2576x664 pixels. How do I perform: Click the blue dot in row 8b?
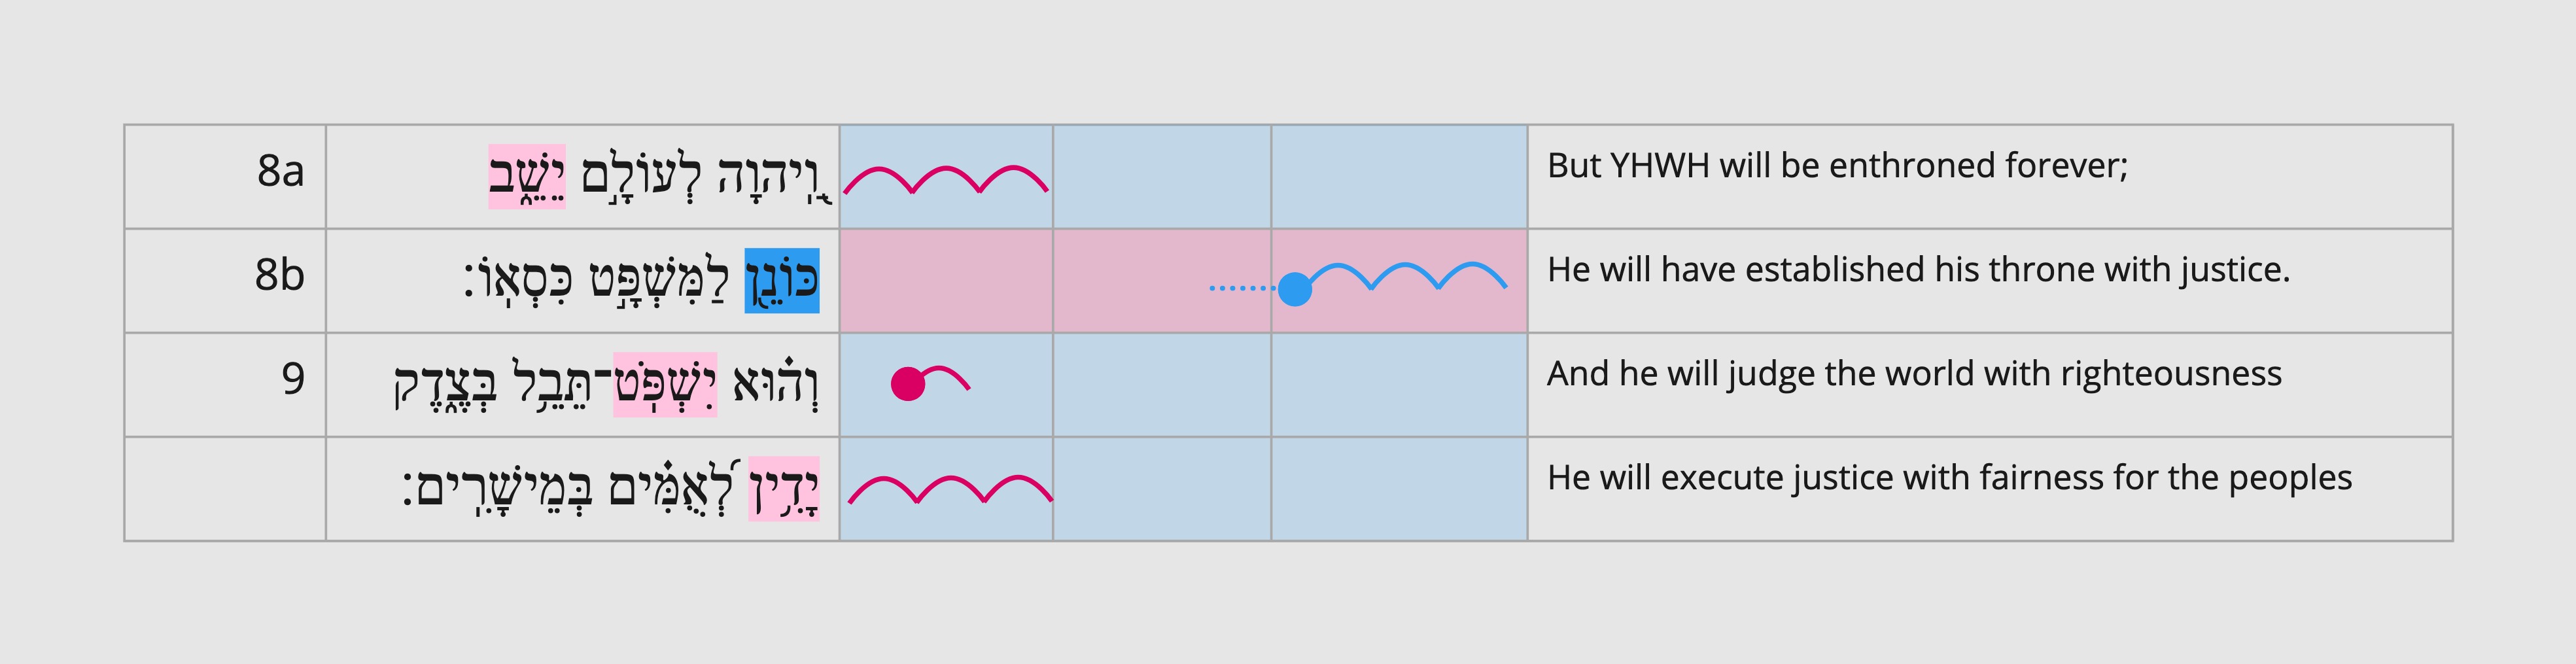click(x=1295, y=289)
